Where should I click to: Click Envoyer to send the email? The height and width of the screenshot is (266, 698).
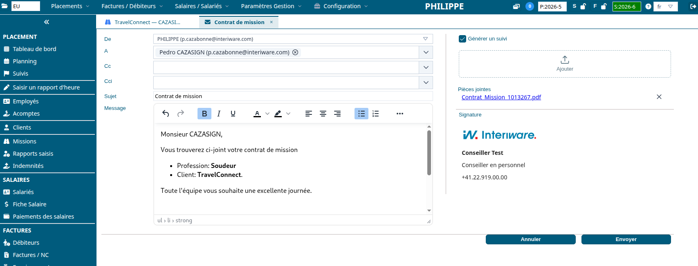pyautogui.click(x=626, y=239)
